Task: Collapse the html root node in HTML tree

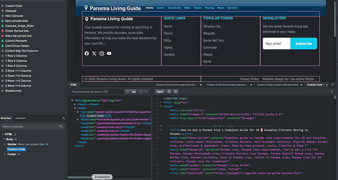Action: point(72,101)
